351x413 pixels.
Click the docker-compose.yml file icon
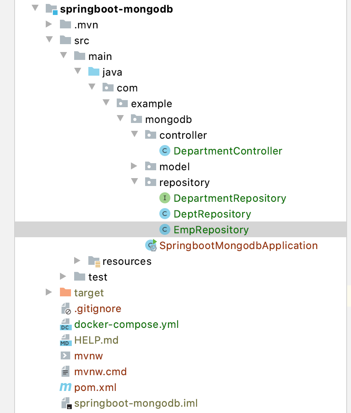(x=65, y=324)
